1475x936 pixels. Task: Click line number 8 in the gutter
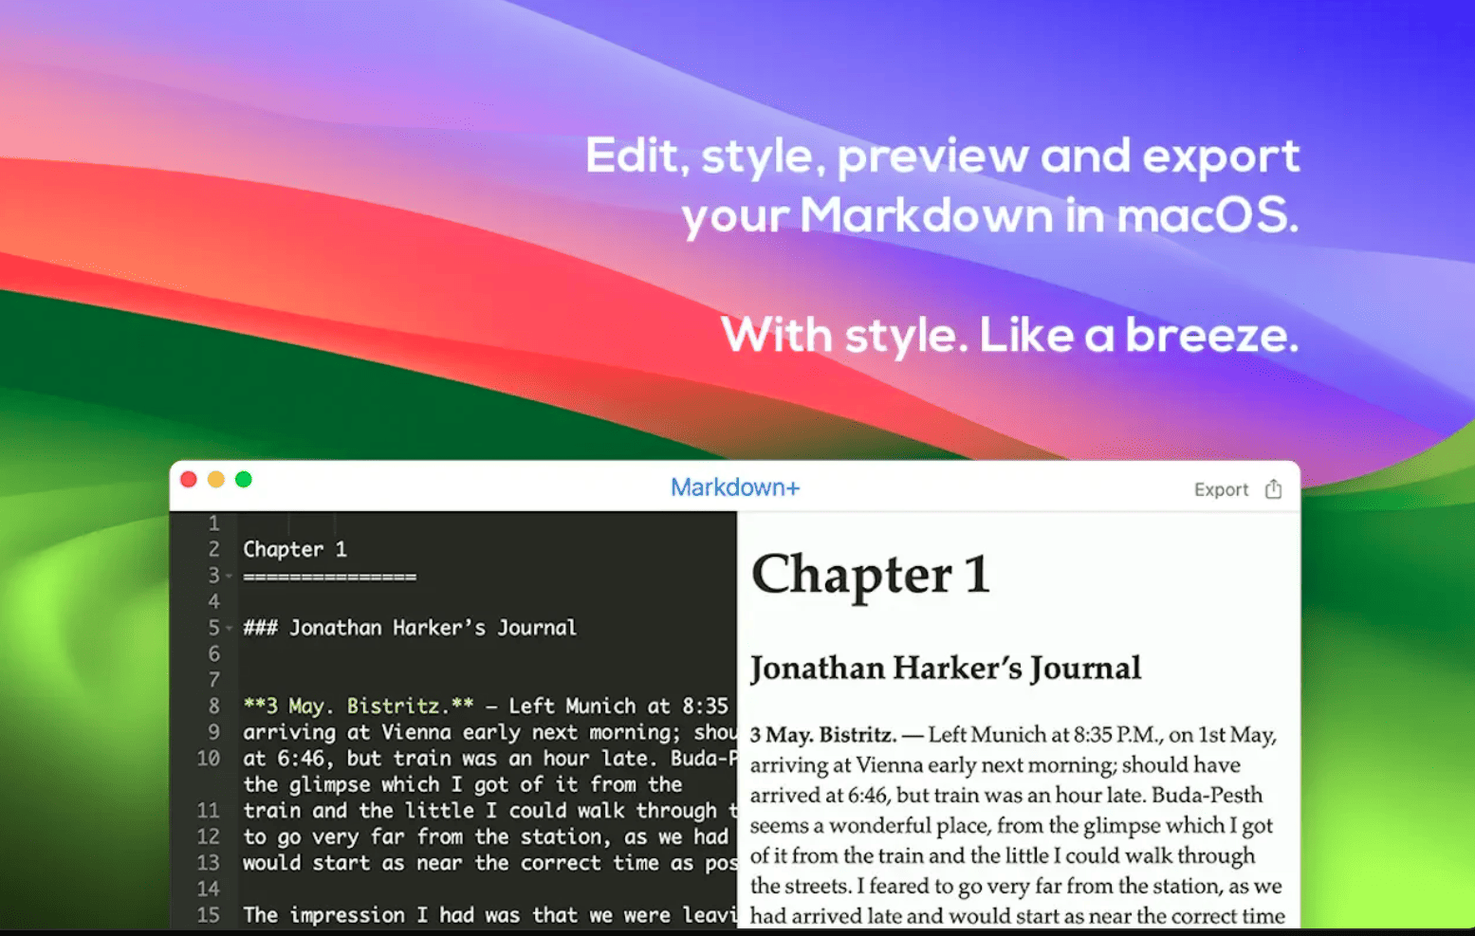coord(214,707)
